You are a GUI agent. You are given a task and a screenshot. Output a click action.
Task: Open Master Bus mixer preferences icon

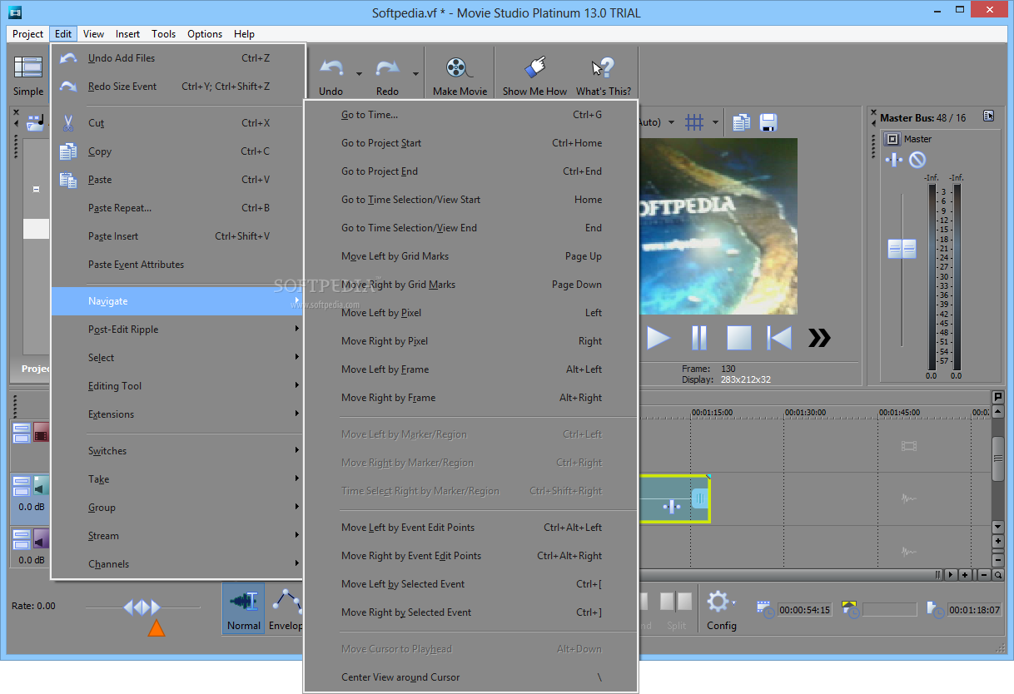click(x=988, y=116)
